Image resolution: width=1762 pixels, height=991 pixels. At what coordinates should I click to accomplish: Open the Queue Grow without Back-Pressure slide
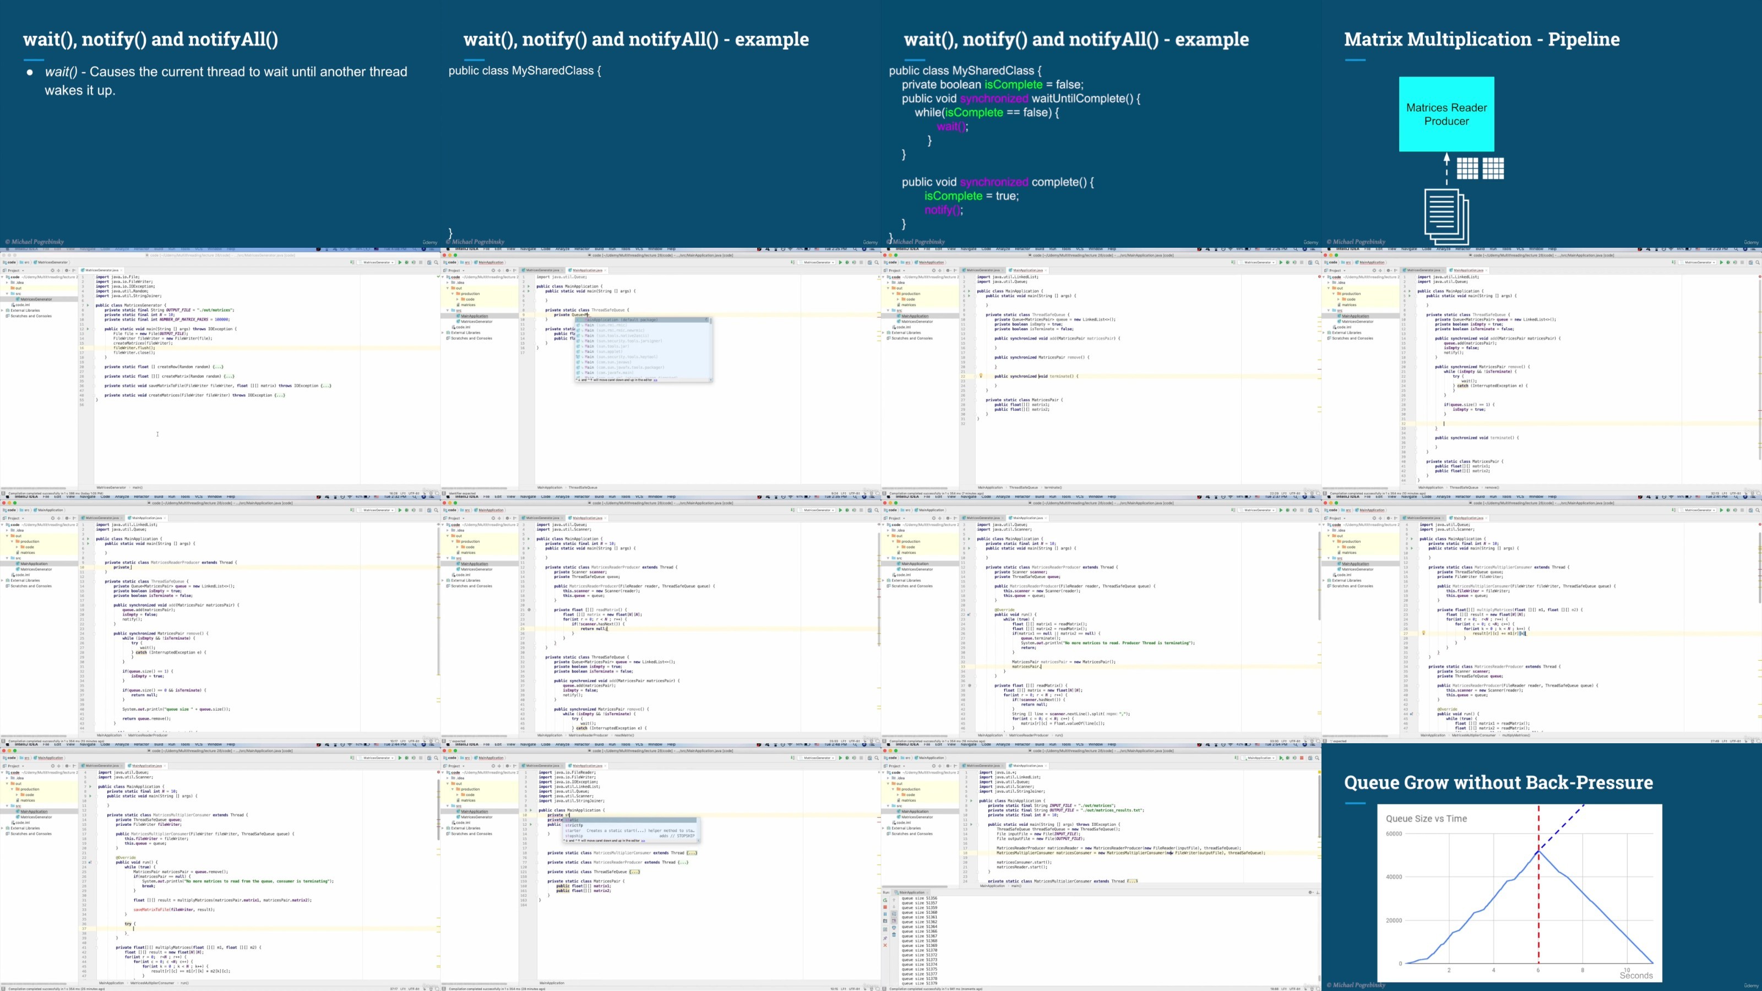point(1542,867)
